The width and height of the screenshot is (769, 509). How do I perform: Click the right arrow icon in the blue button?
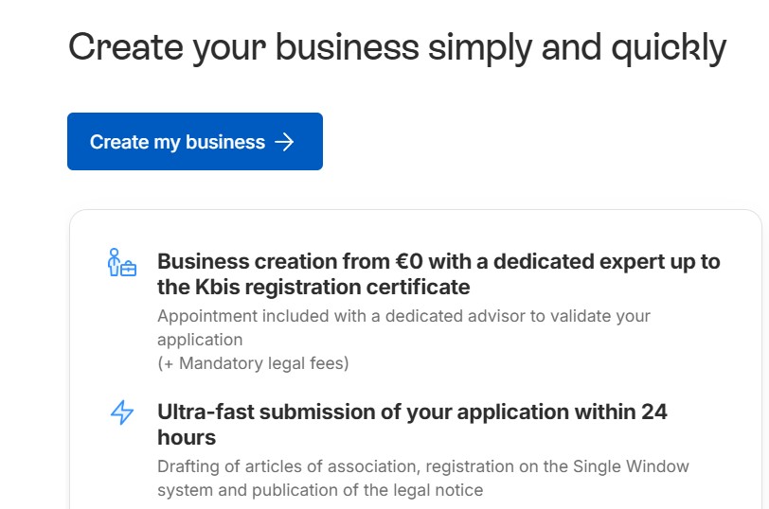tap(284, 142)
